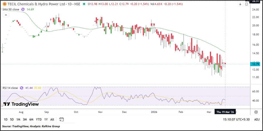
Task: Open time axis settings gear icon
Action: tap(256, 112)
